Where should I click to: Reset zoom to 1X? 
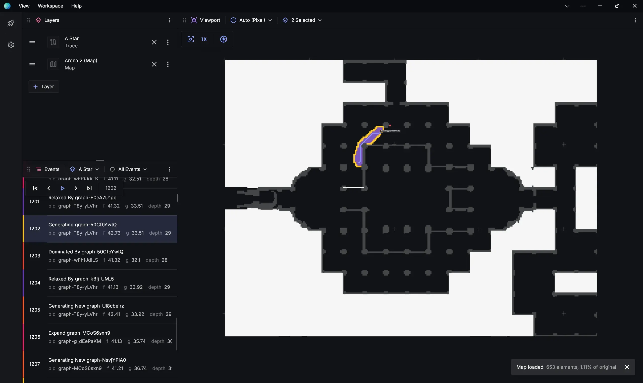[204, 39]
